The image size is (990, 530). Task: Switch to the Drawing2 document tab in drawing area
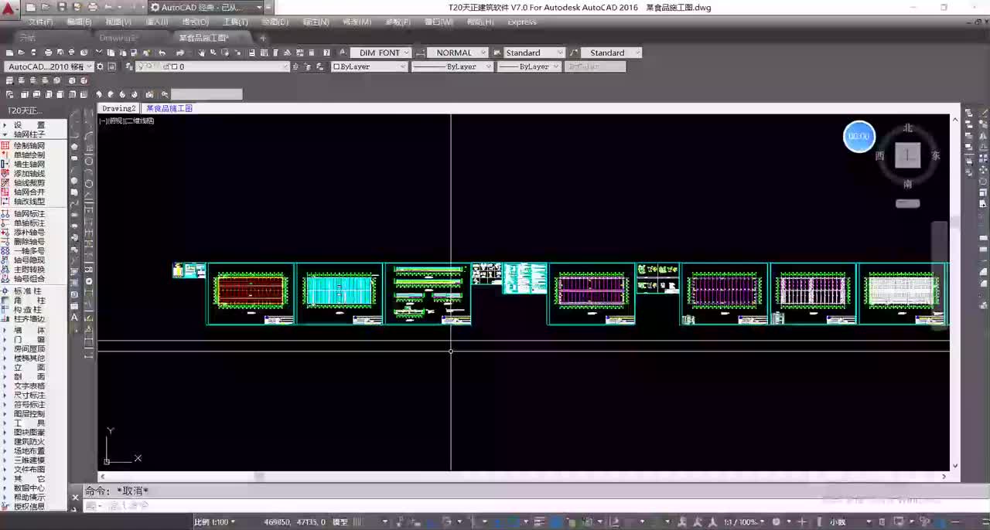click(119, 108)
